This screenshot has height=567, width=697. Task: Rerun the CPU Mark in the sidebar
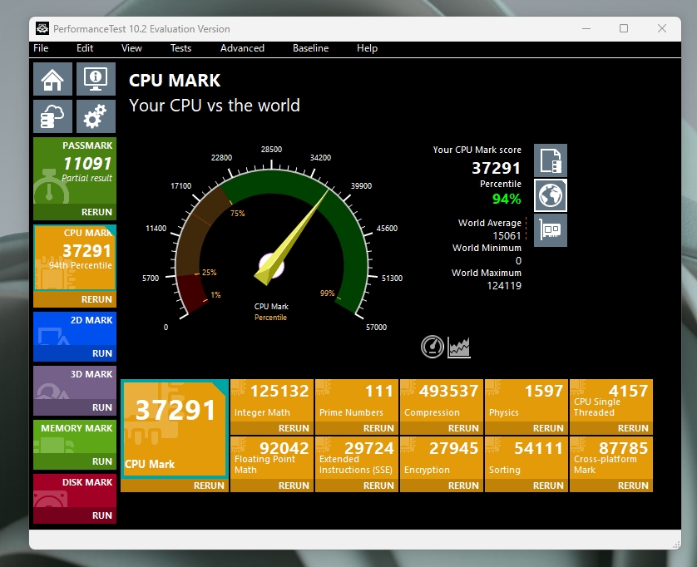click(75, 299)
